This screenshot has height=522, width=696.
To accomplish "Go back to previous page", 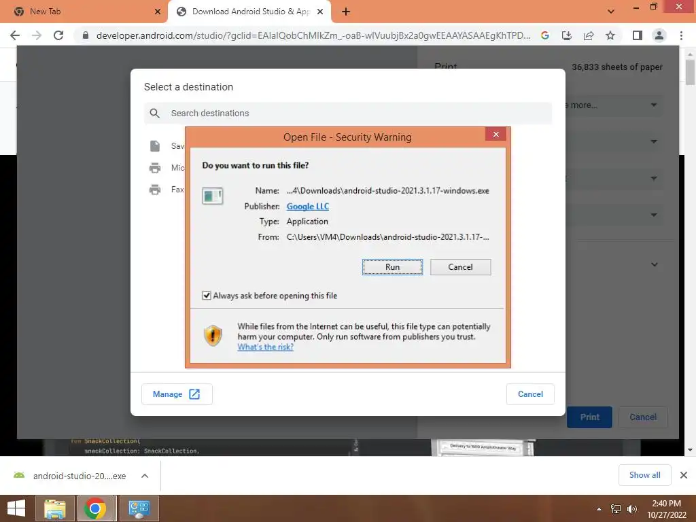I will pos(15,35).
